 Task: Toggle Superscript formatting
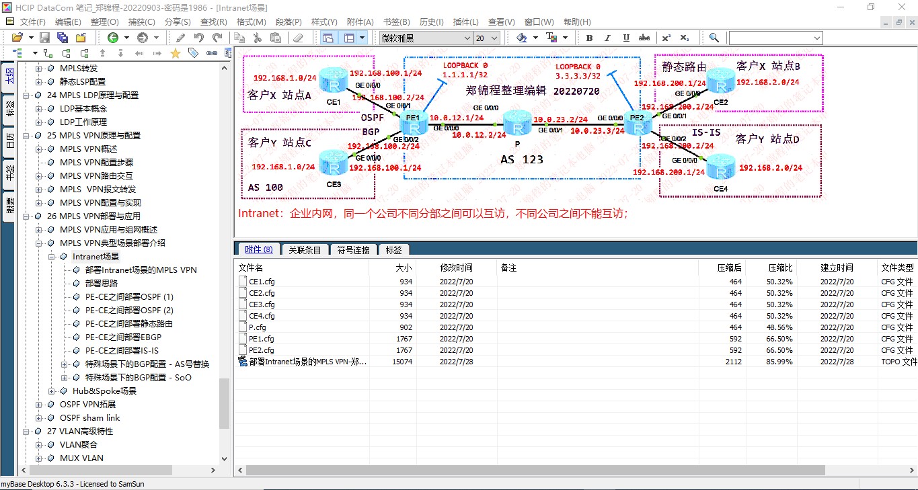666,38
